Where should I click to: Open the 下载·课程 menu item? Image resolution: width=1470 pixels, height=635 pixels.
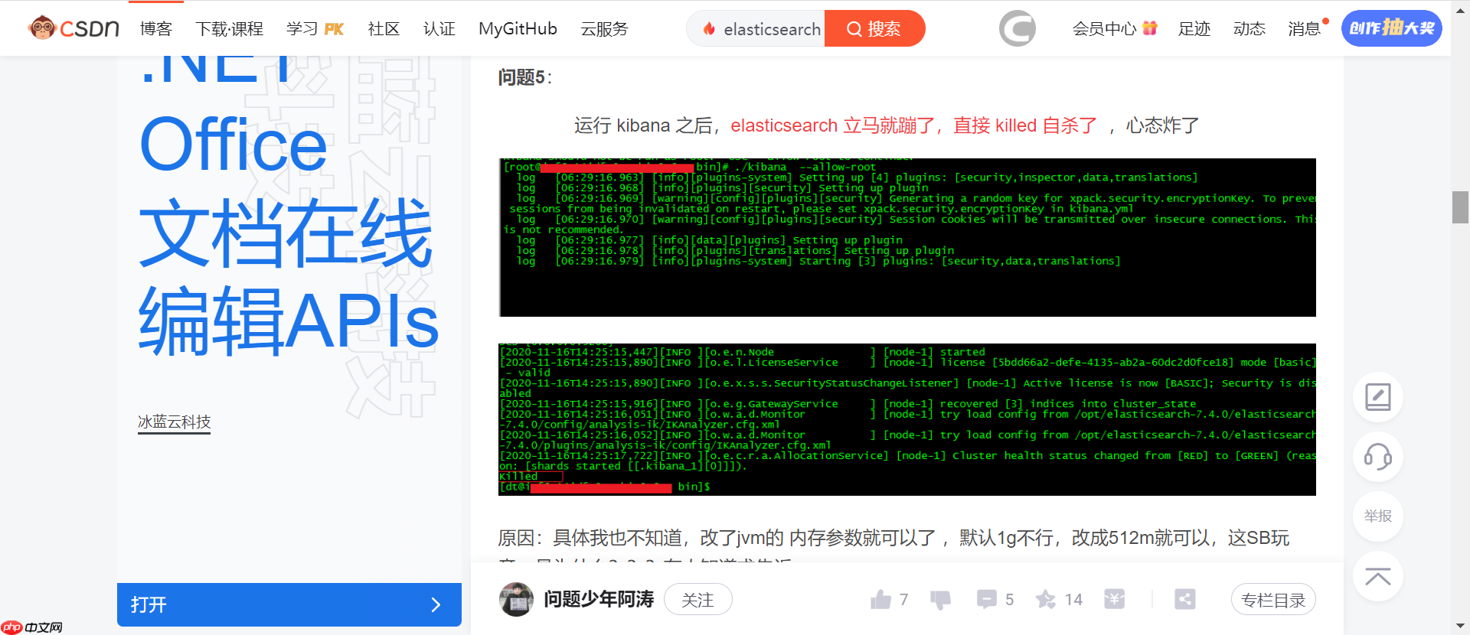coord(229,29)
